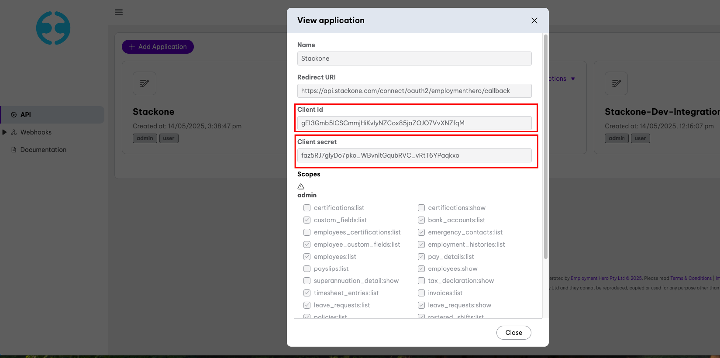Click the user tag on Stackone card
Image resolution: width=720 pixels, height=358 pixels.
point(169,138)
